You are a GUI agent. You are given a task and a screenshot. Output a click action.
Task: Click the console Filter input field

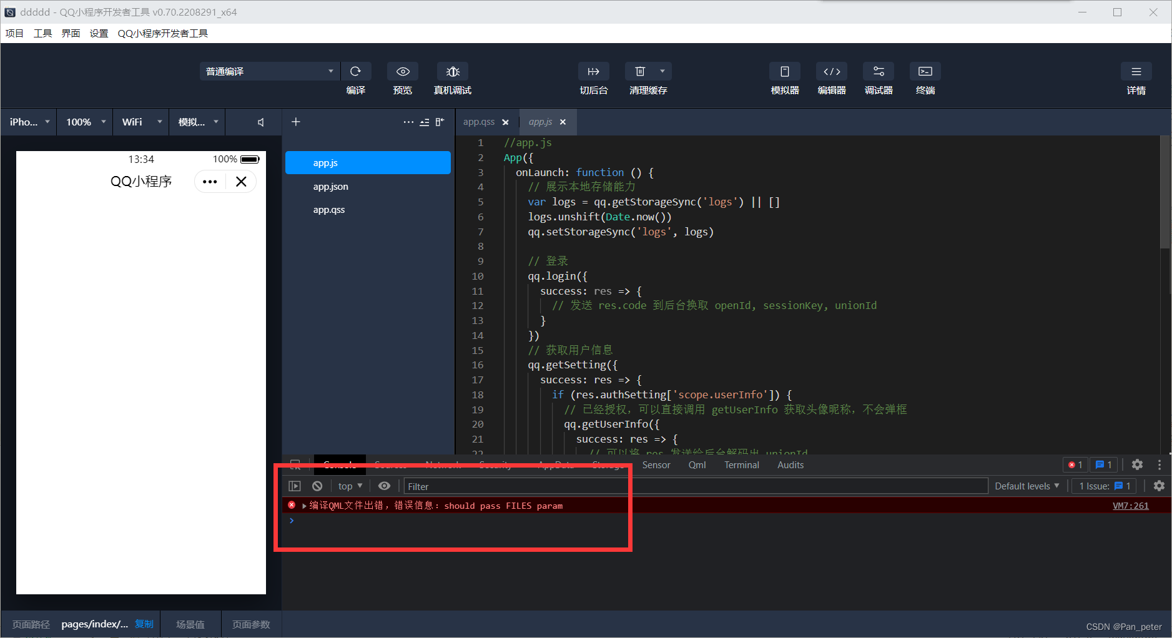tap(696, 486)
